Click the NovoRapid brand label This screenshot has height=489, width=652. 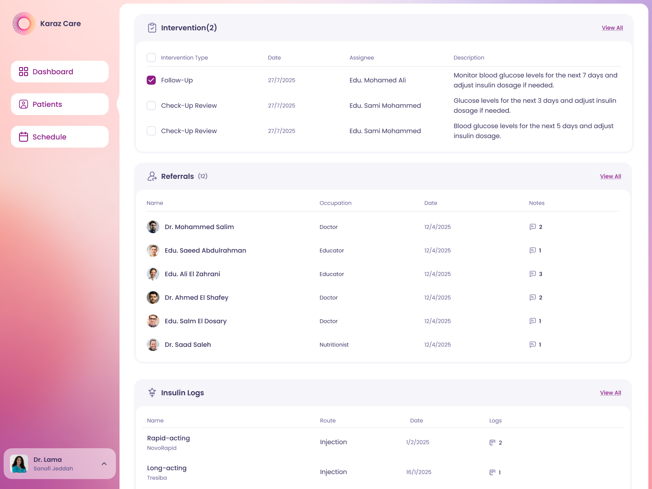tap(162, 448)
